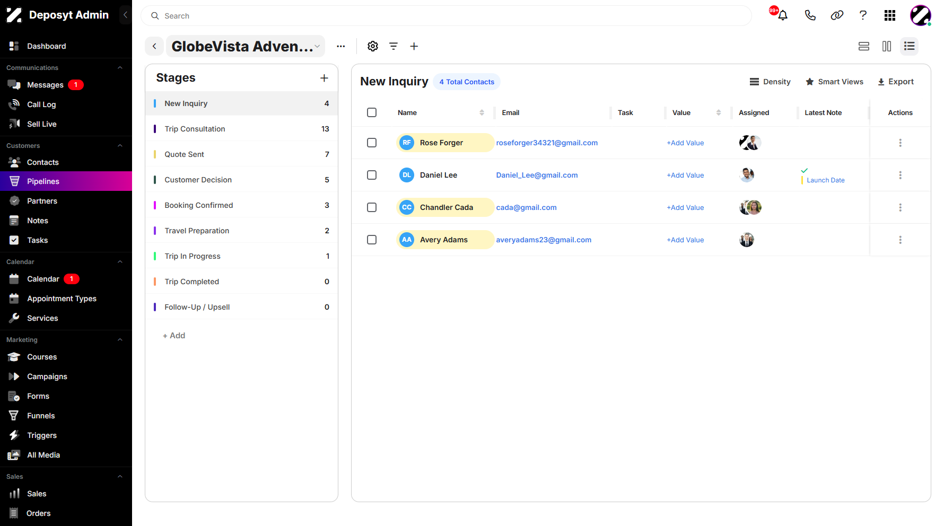Click Avery Adams assigned avatar
The width and height of the screenshot is (944, 526).
pyautogui.click(x=747, y=240)
